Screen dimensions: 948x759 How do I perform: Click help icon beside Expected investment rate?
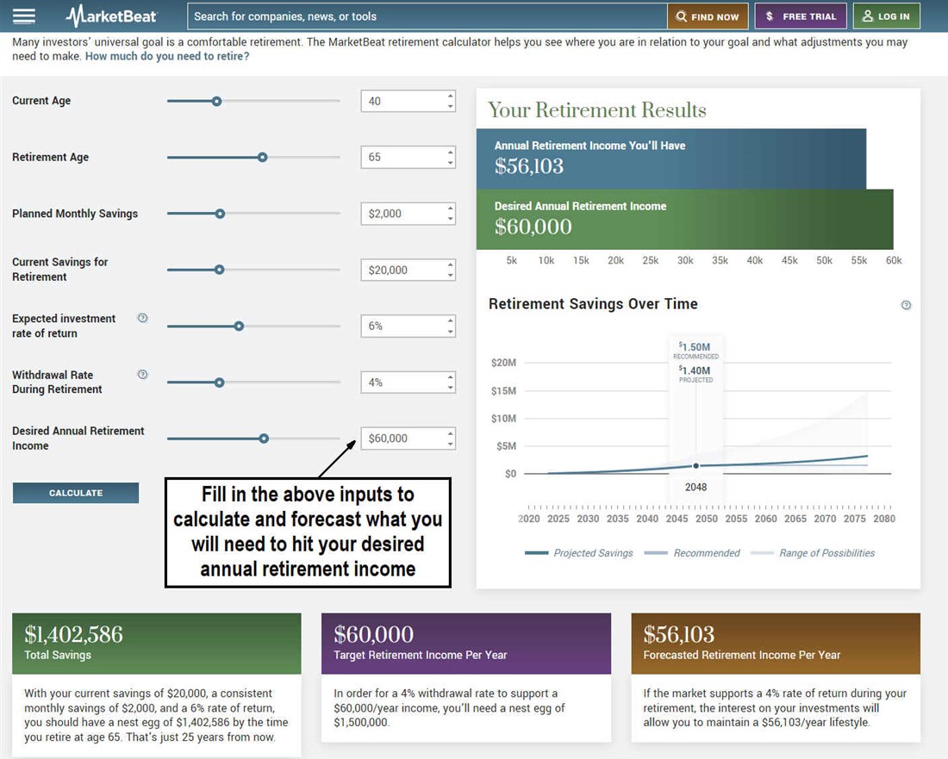point(143,318)
